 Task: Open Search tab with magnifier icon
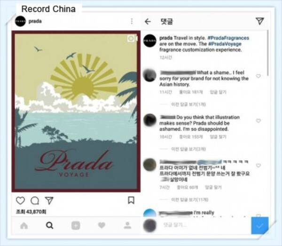coord(50,225)
